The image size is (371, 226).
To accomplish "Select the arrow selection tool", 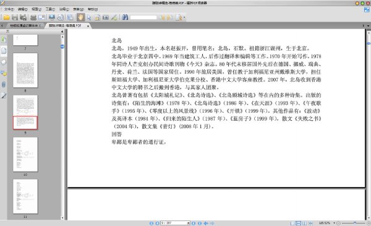I will (x=89, y=17).
